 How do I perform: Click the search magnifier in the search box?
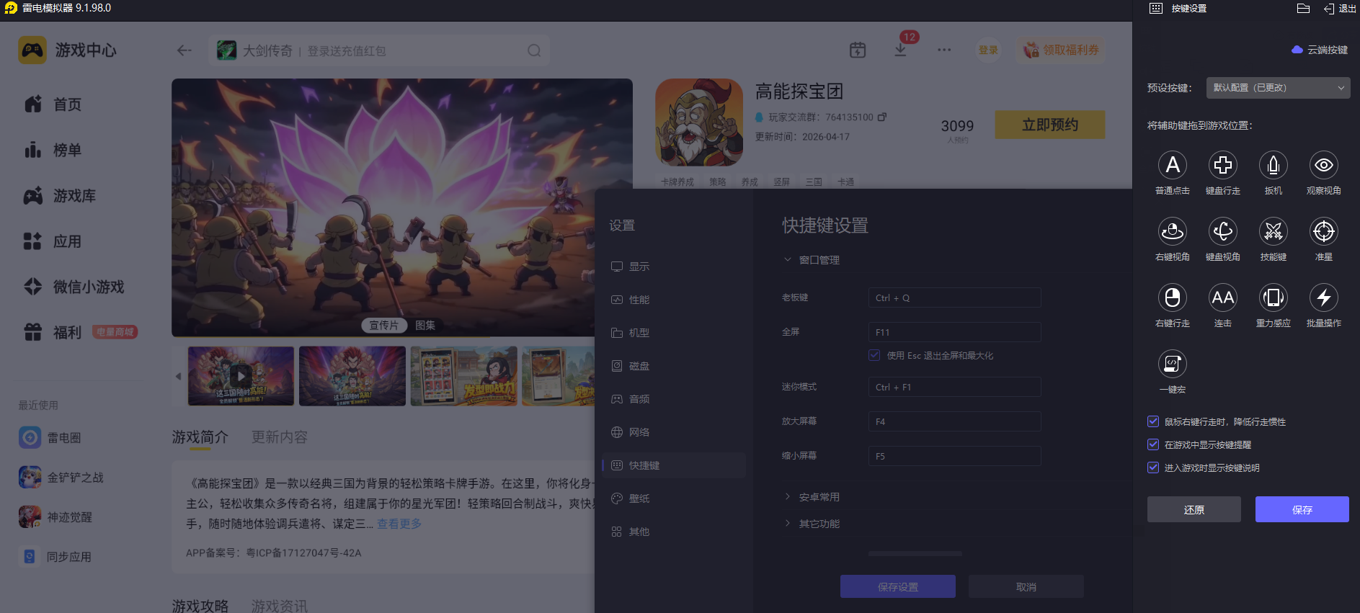pyautogui.click(x=534, y=50)
